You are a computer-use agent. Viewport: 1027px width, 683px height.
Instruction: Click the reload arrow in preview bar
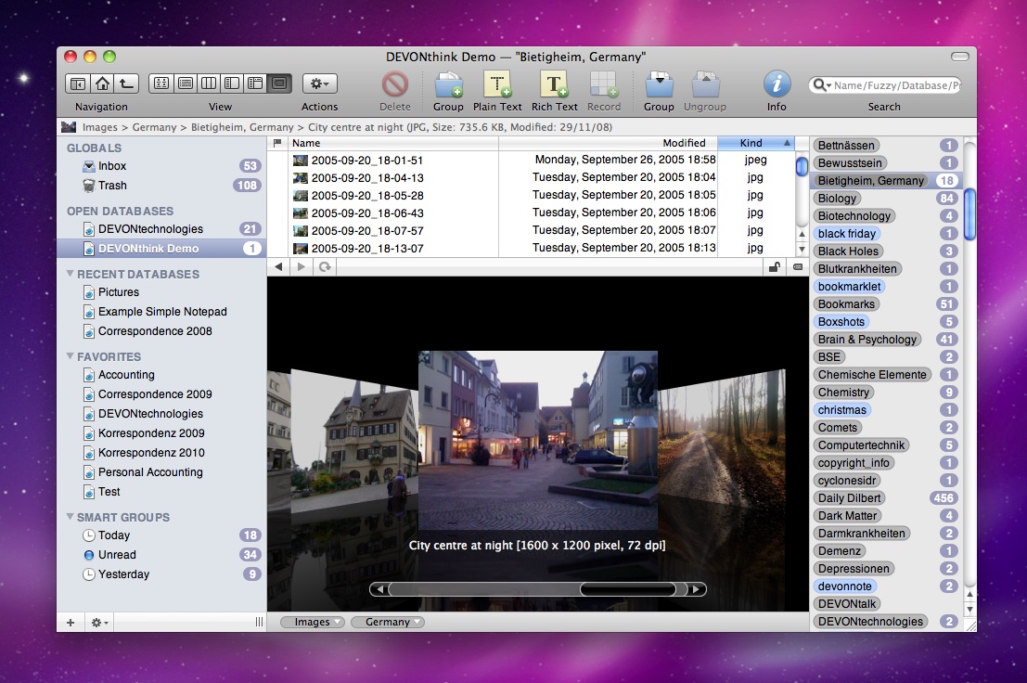point(325,267)
